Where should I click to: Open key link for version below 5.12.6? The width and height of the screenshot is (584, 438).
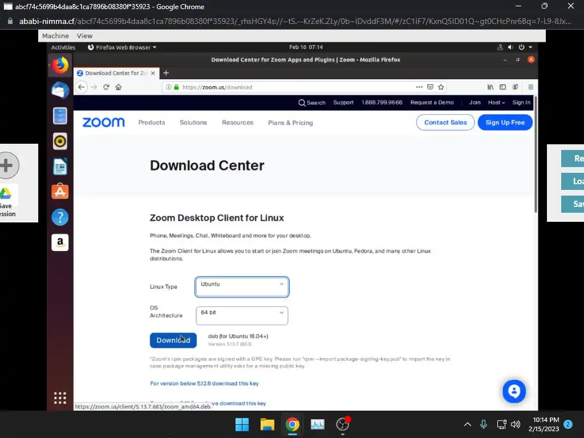pyautogui.click(x=204, y=383)
